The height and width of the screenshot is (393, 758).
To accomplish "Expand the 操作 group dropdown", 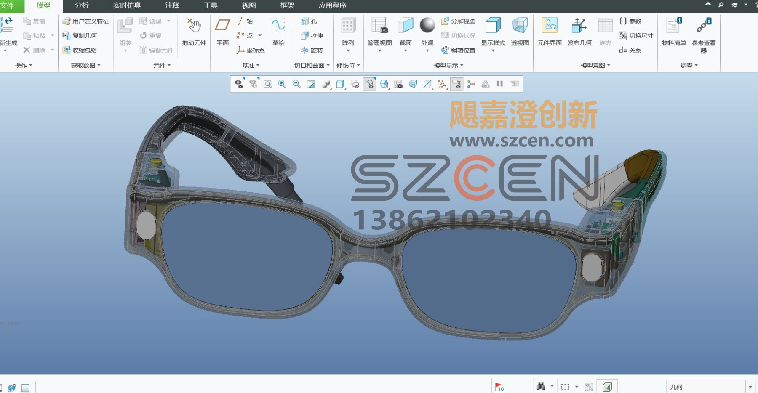I will tap(24, 65).
